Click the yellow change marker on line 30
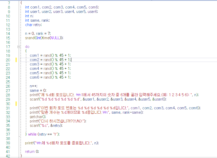217x158 pixels. 16,104
